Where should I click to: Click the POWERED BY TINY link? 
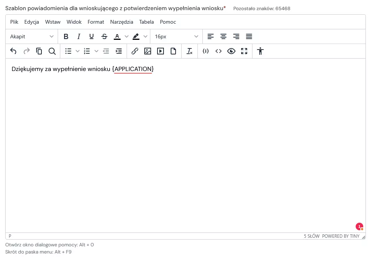pos(341,236)
